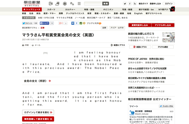Click Twitter フォローする button
The width and height of the screenshot is (189, 124).
pos(166,106)
